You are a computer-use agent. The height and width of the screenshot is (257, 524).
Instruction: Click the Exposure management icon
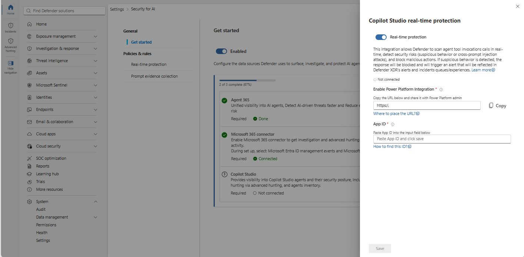point(30,36)
